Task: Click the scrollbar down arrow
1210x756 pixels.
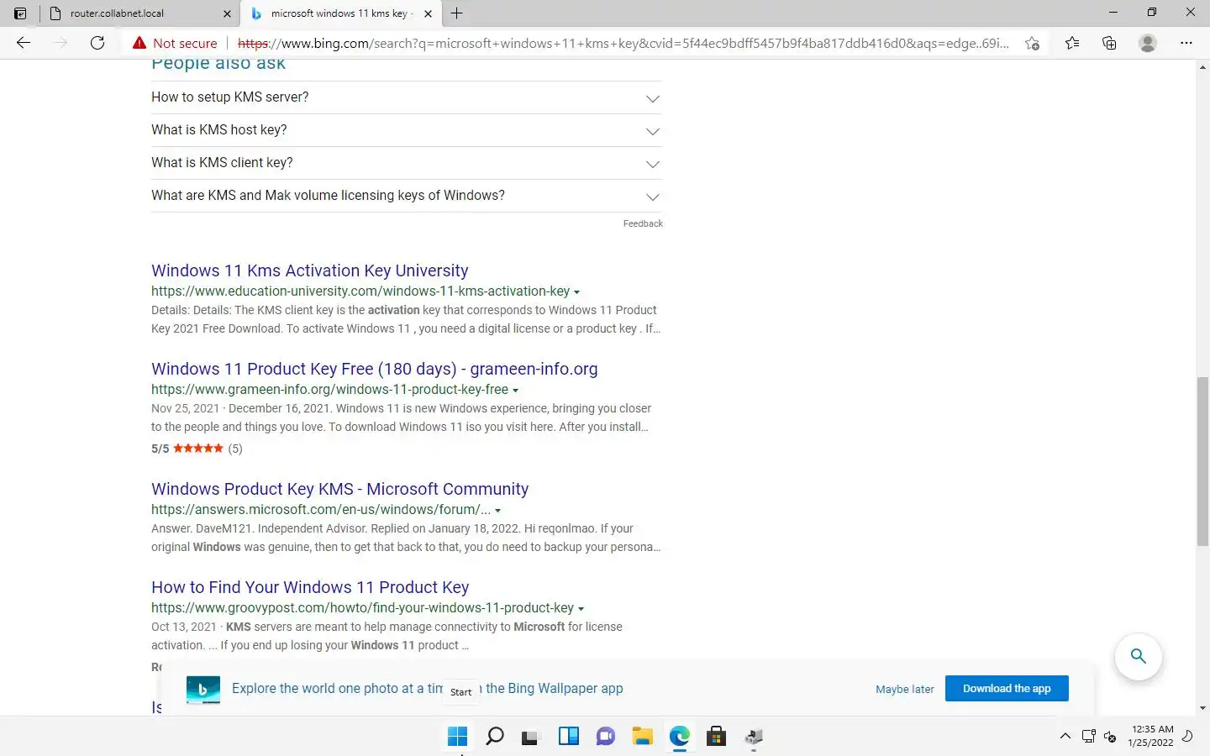Action: [1202, 709]
